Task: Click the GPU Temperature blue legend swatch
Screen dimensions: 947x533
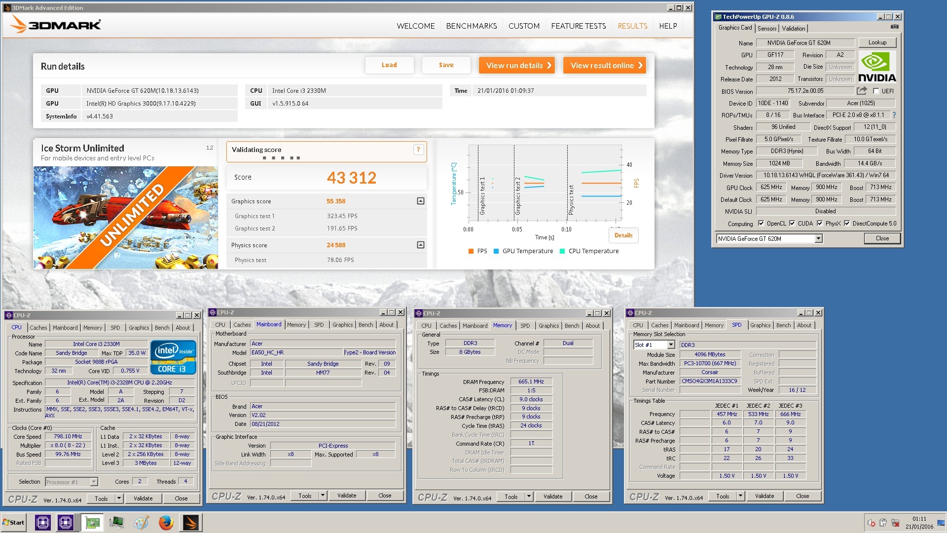Action: (x=496, y=251)
